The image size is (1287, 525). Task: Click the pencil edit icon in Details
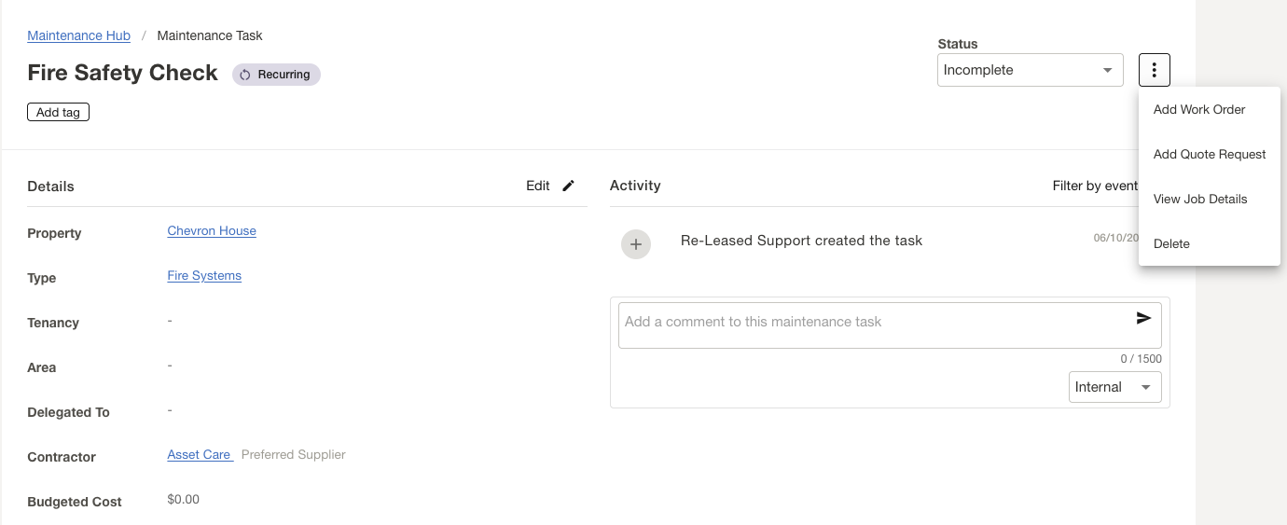pos(569,186)
